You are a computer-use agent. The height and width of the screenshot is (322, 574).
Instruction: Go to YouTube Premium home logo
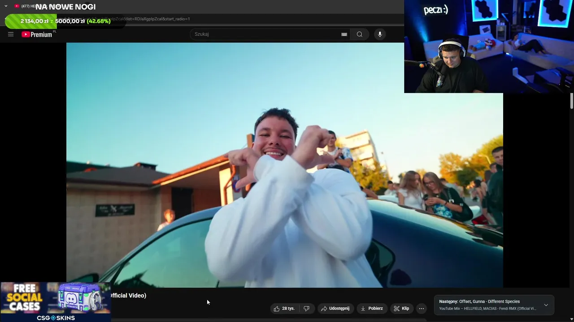click(37, 34)
